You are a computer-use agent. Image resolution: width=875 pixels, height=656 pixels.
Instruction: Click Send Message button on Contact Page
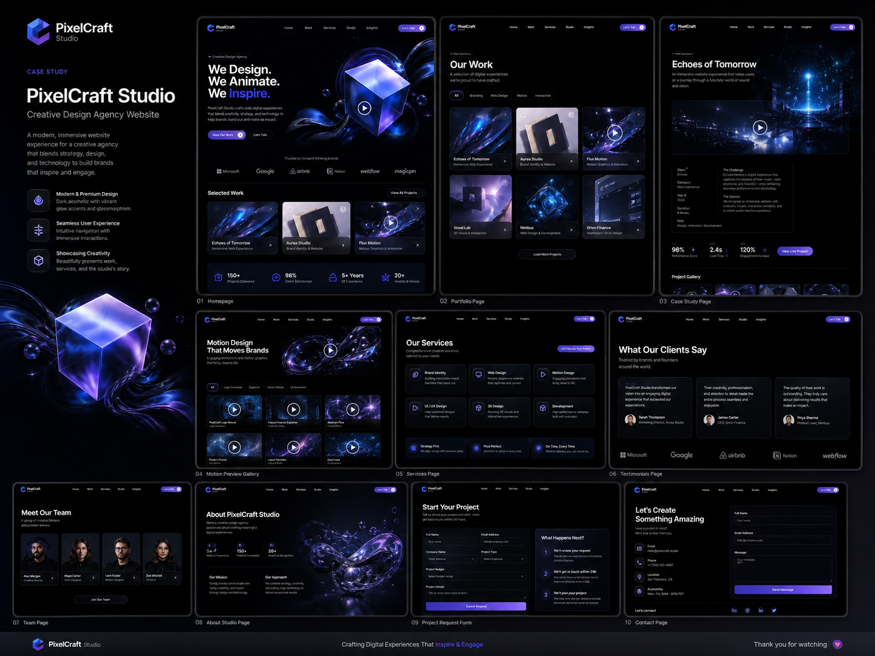[x=783, y=590]
